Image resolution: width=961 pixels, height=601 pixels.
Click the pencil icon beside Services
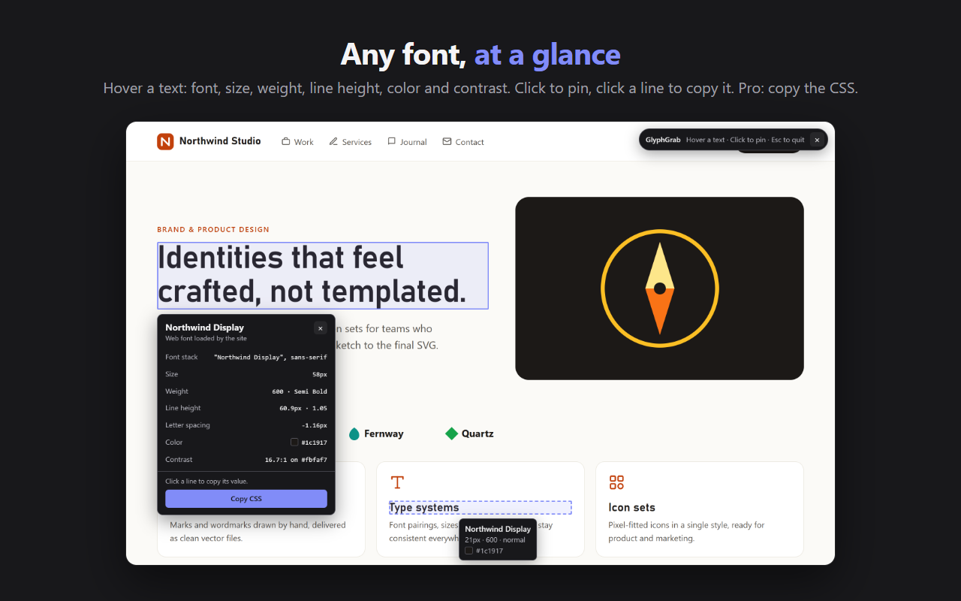[x=333, y=141]
